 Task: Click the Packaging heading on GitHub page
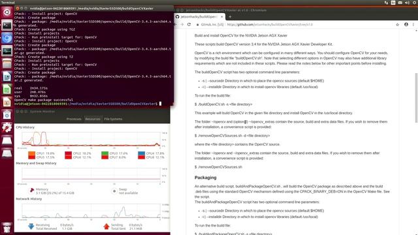(x=205, y=178)
